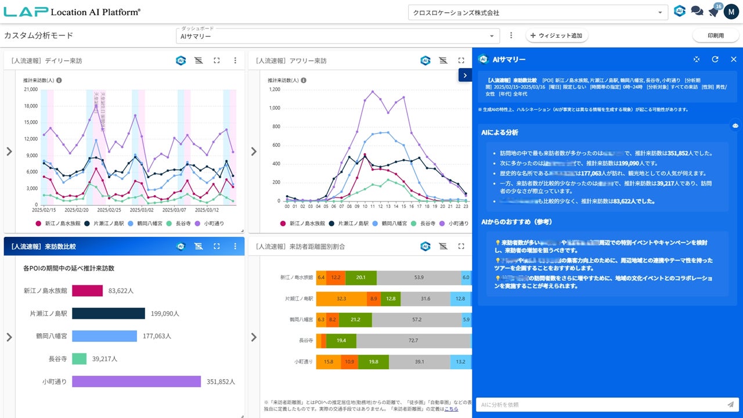
Task: Open filter settings icon on デイリー来訪 widget
Action: [198, 60]
